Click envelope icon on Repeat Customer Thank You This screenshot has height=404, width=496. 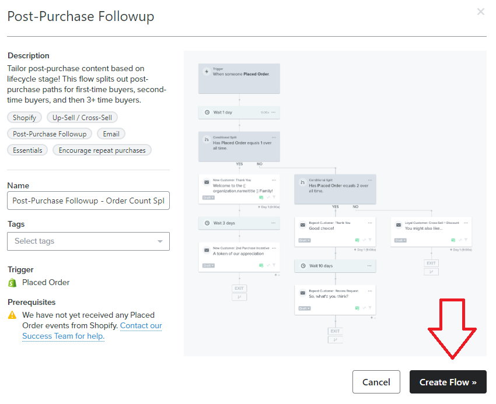302,225
